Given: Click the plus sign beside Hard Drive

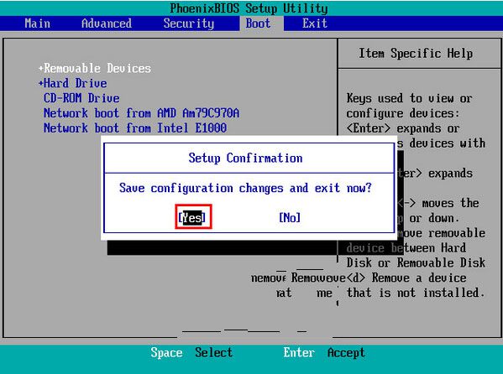Looking at the screenshot, I should [41, 83].
